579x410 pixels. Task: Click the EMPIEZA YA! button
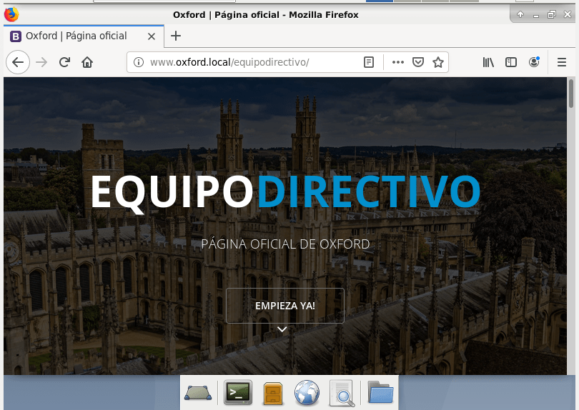pyautogui.click(x=284, y=306)
